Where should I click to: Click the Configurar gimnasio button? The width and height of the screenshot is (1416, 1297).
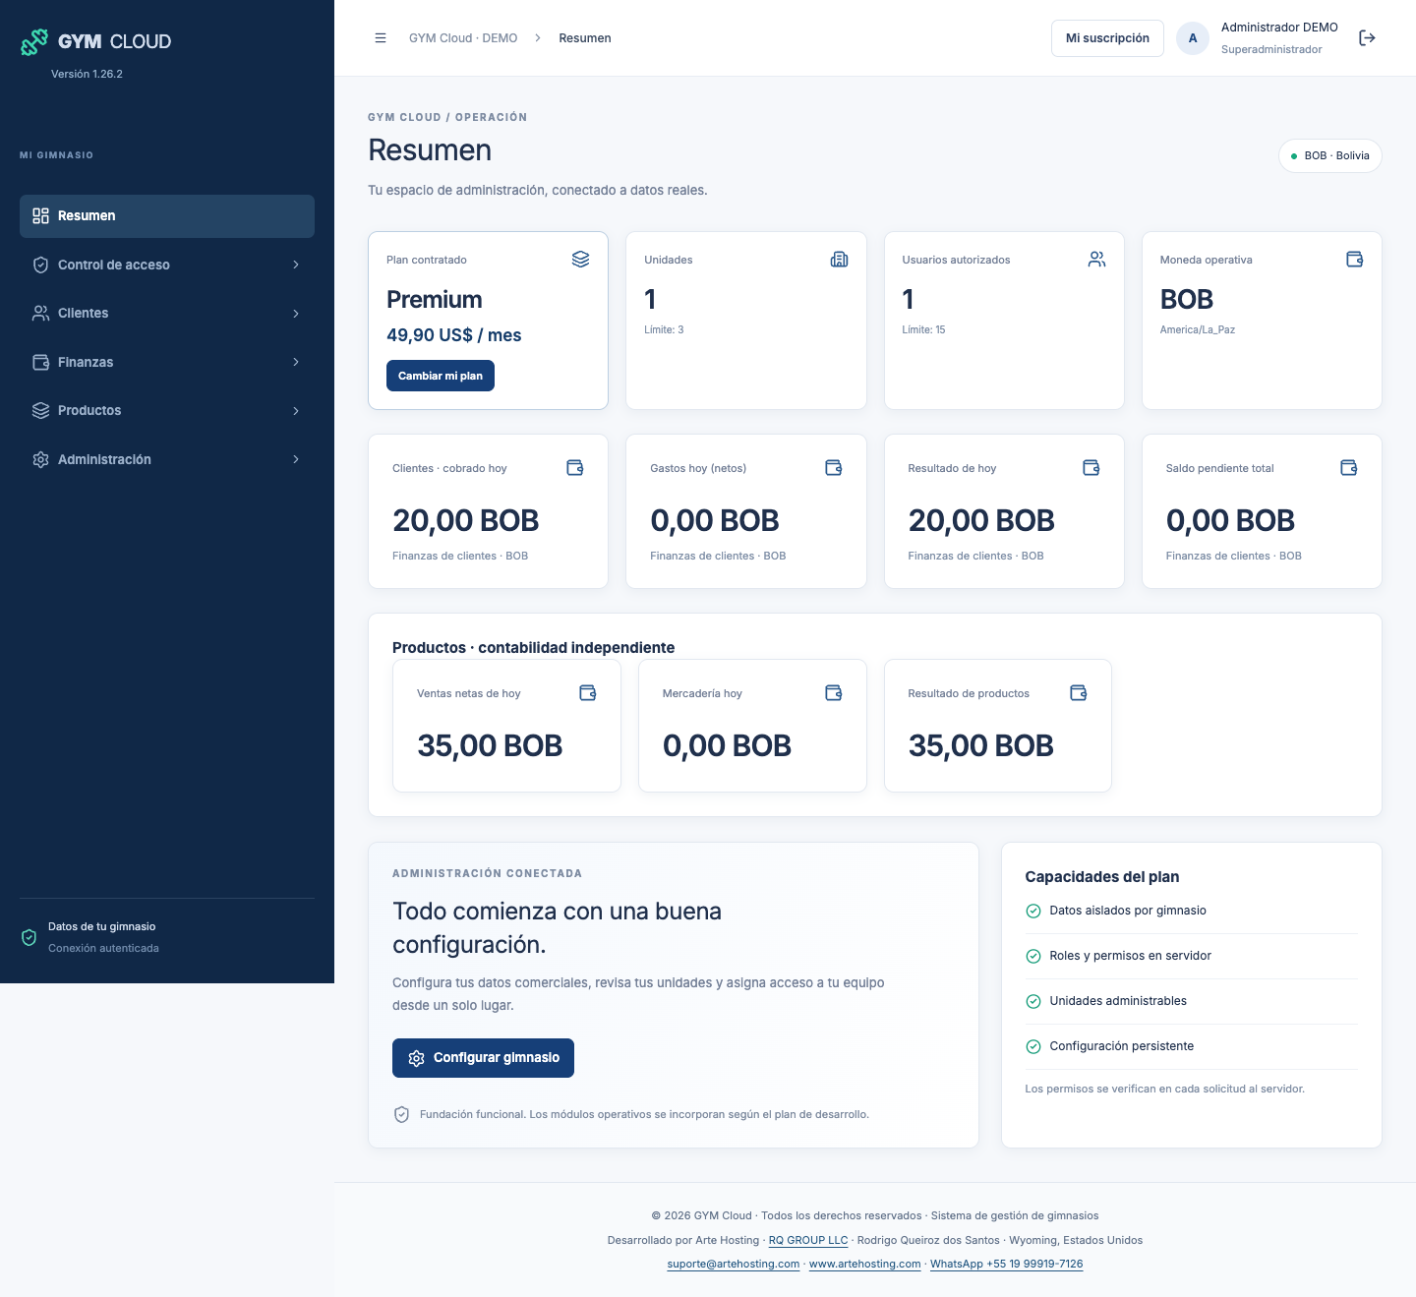tap(483, 1058)
